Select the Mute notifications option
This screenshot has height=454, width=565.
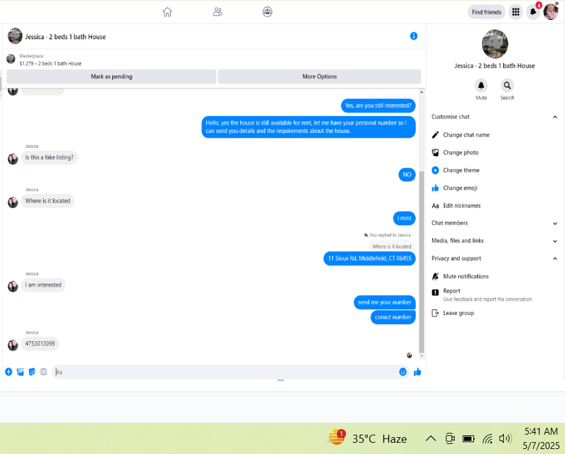pos(466,276)
